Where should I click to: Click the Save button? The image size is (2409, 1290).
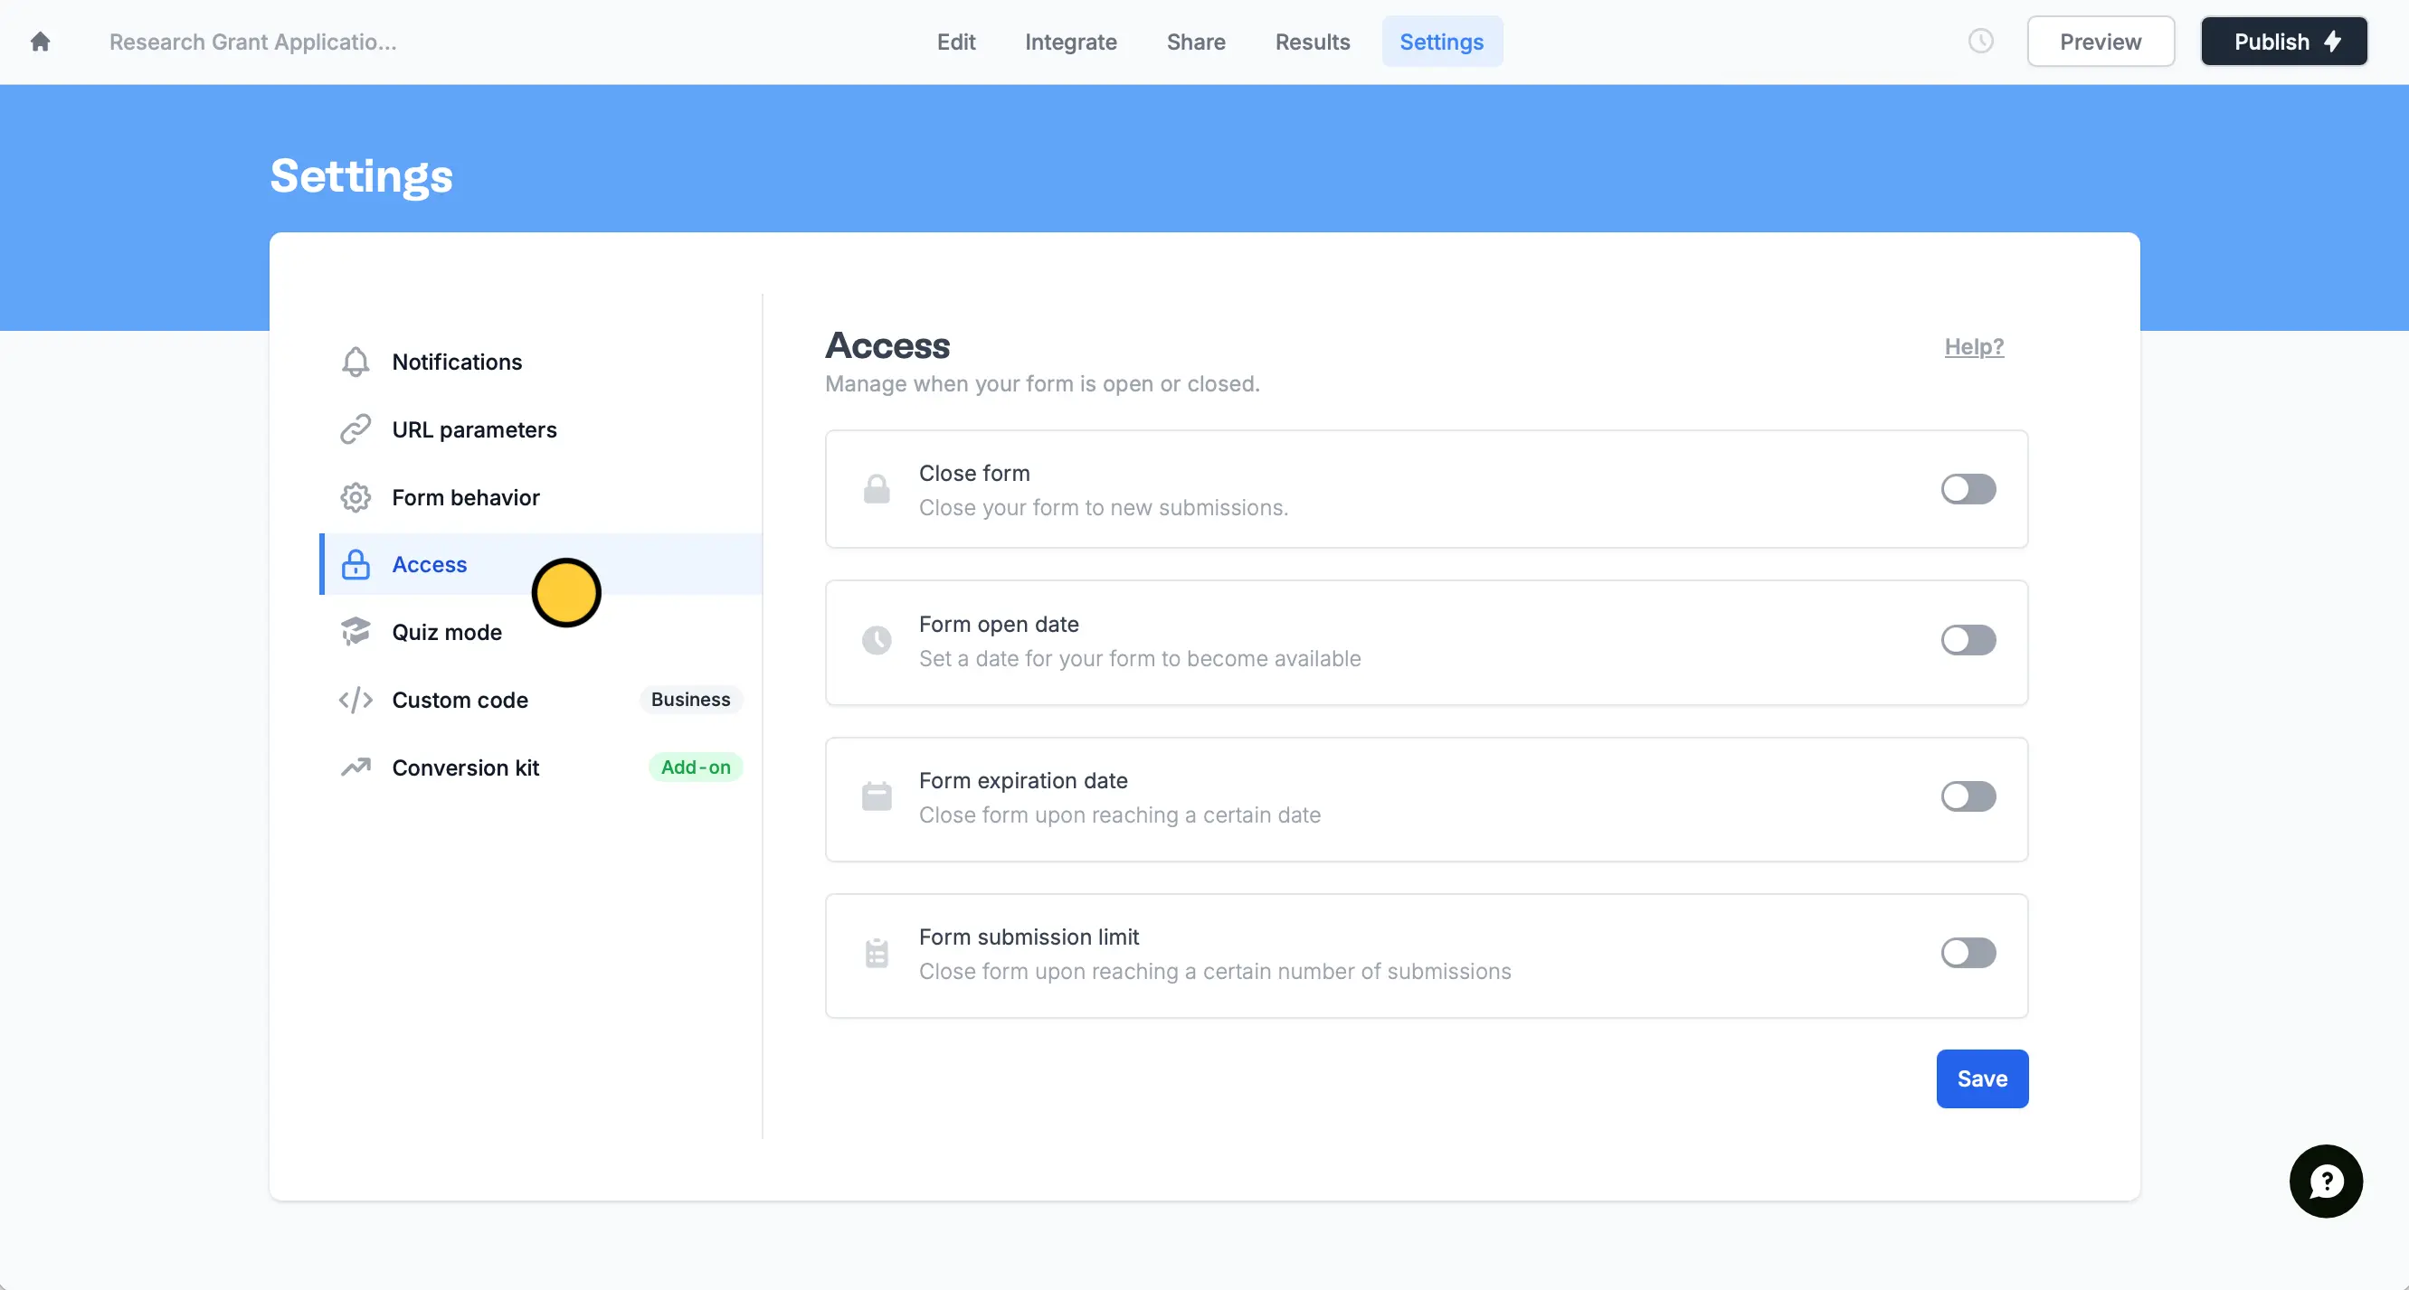[x=1982, y=1078]
